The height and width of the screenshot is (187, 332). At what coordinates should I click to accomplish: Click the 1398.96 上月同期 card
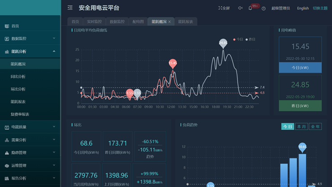click(x=116, y=175)
